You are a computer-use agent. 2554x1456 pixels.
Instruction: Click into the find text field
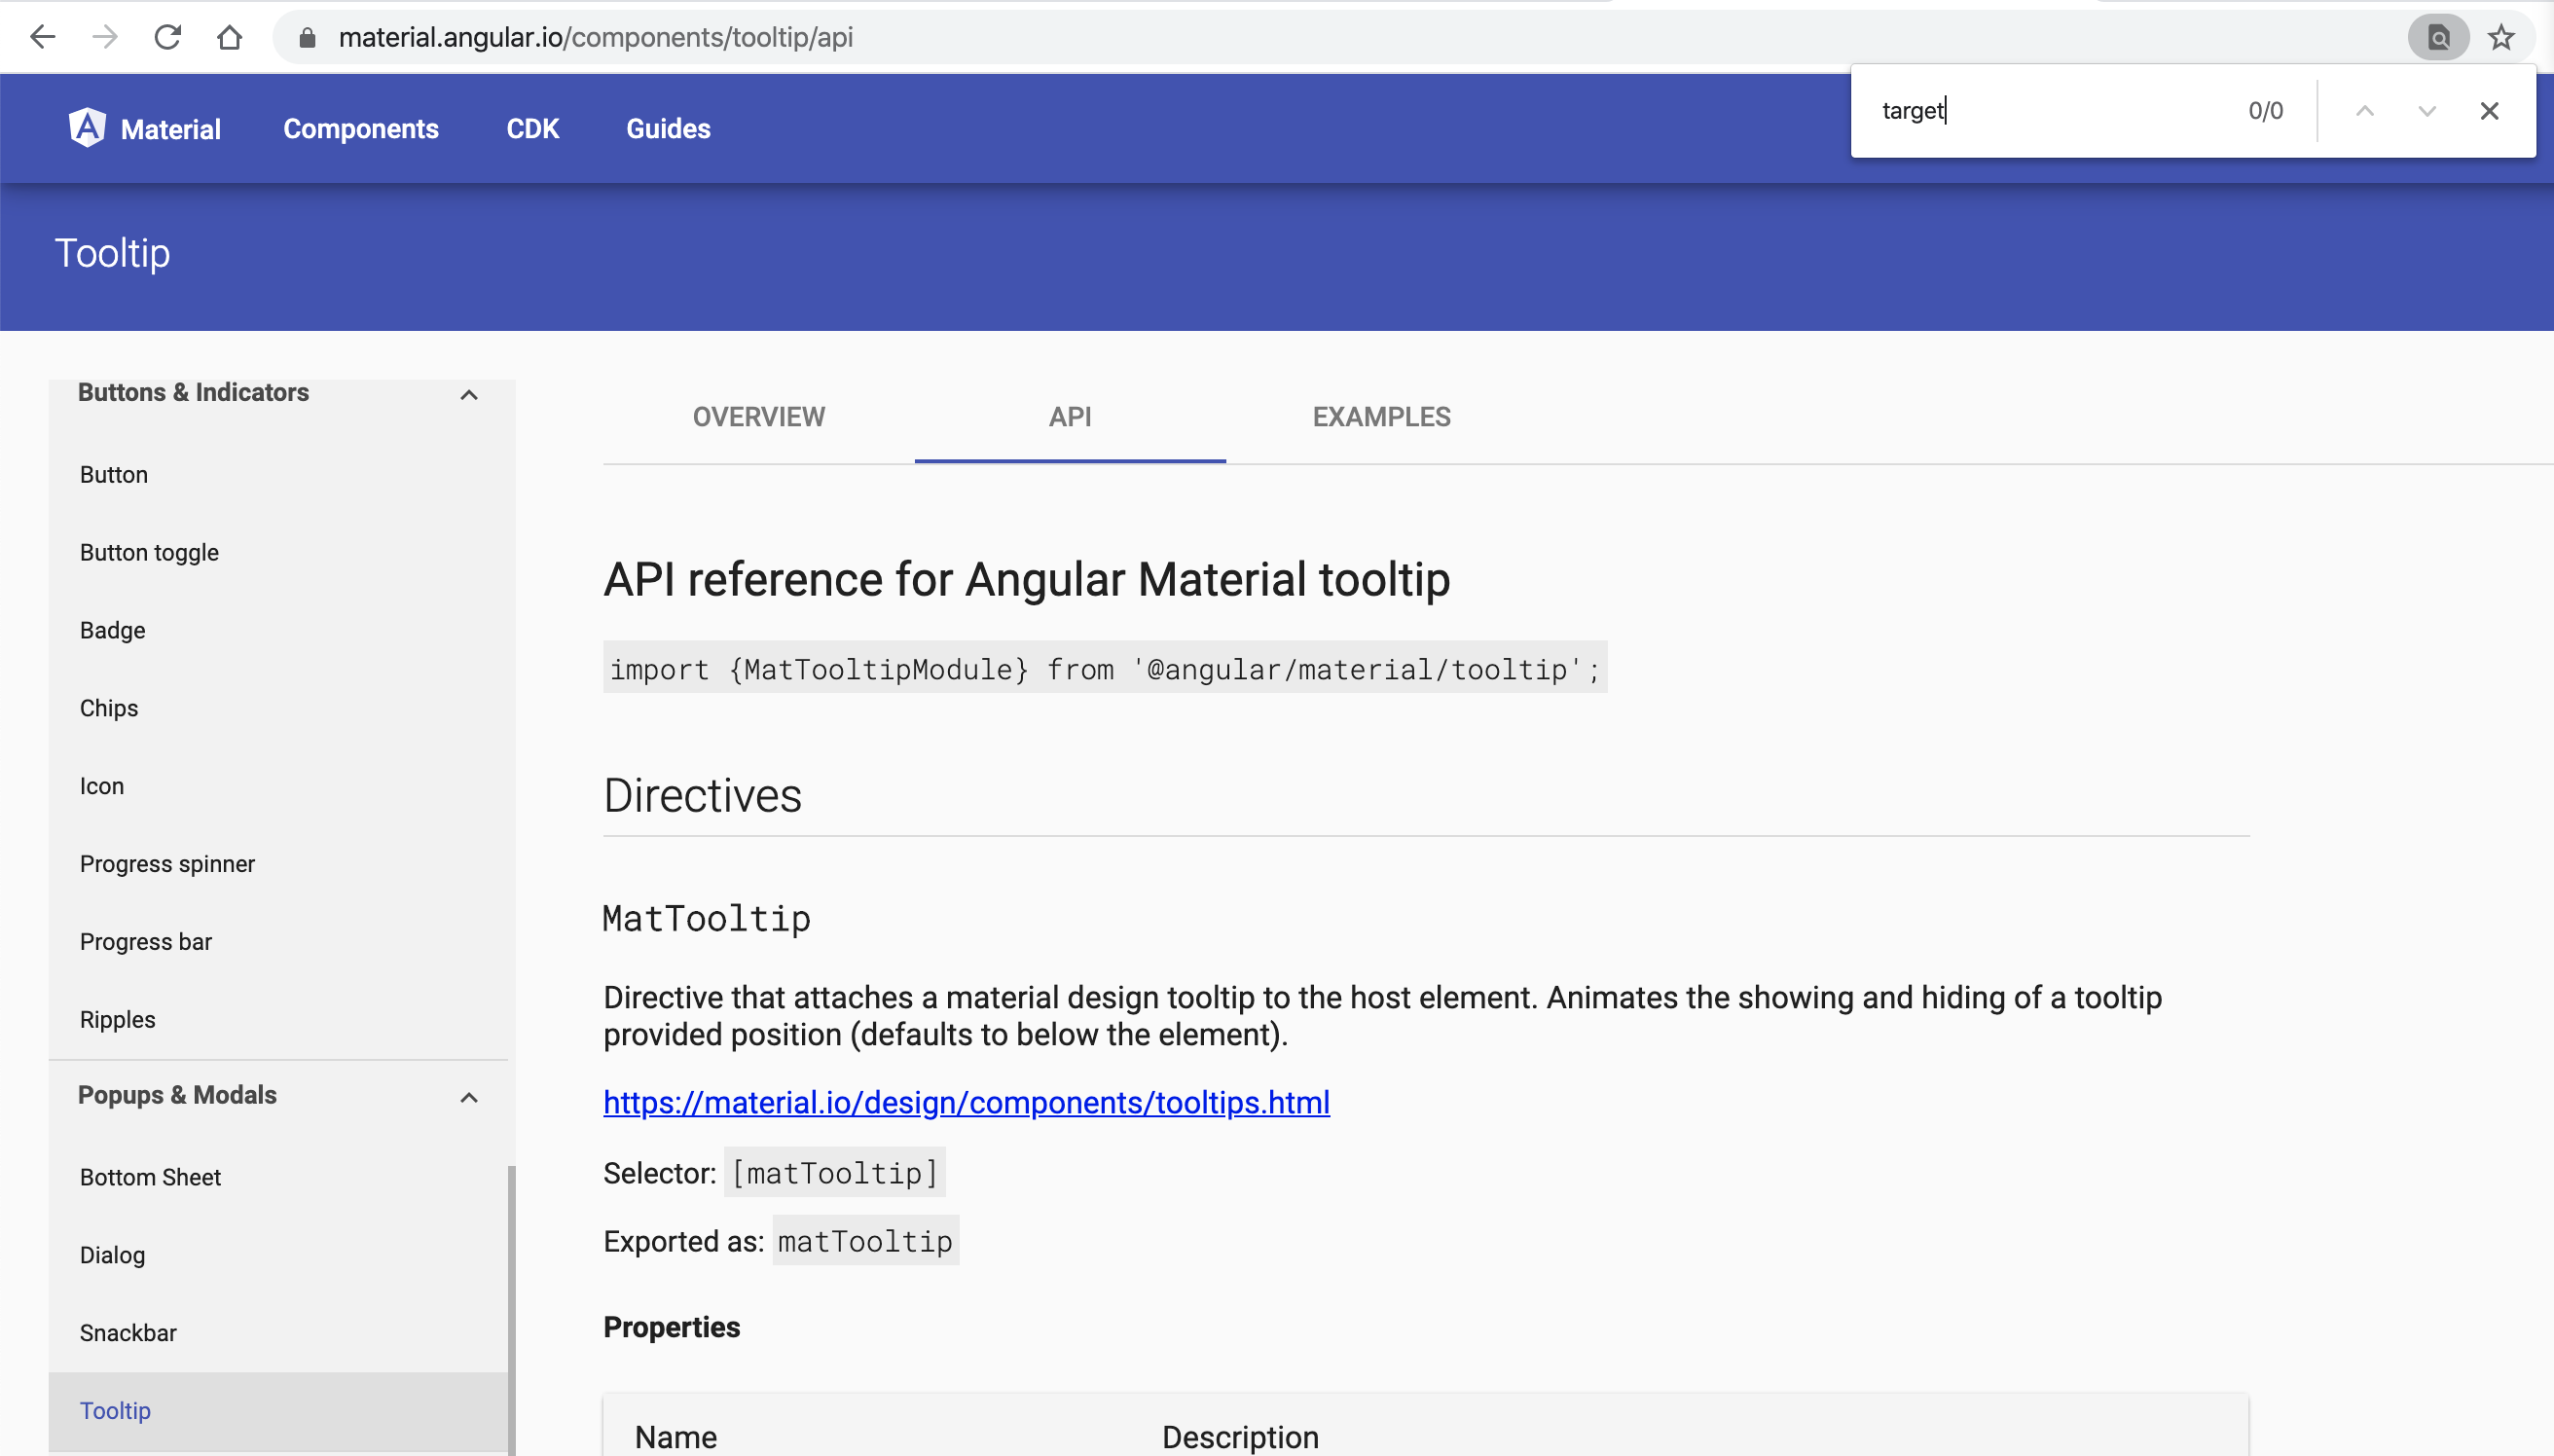tap(2050, 110)
